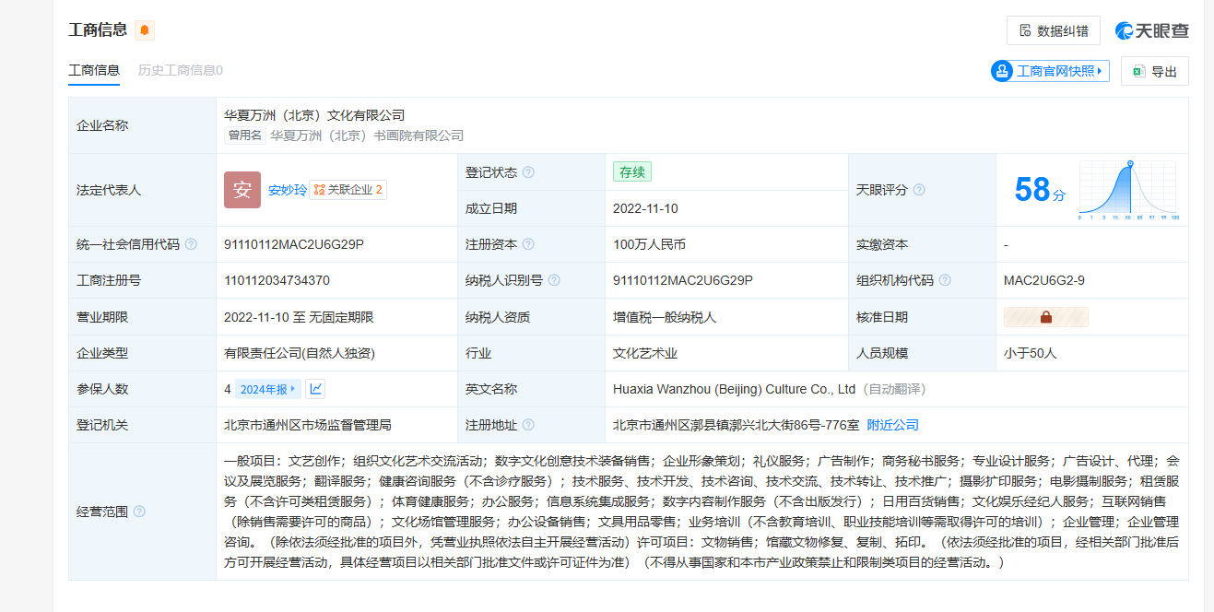This screenshot has height=612, width=1214.
Task: Click the 数据纠错 button
Action: [x=1053, y=30]
